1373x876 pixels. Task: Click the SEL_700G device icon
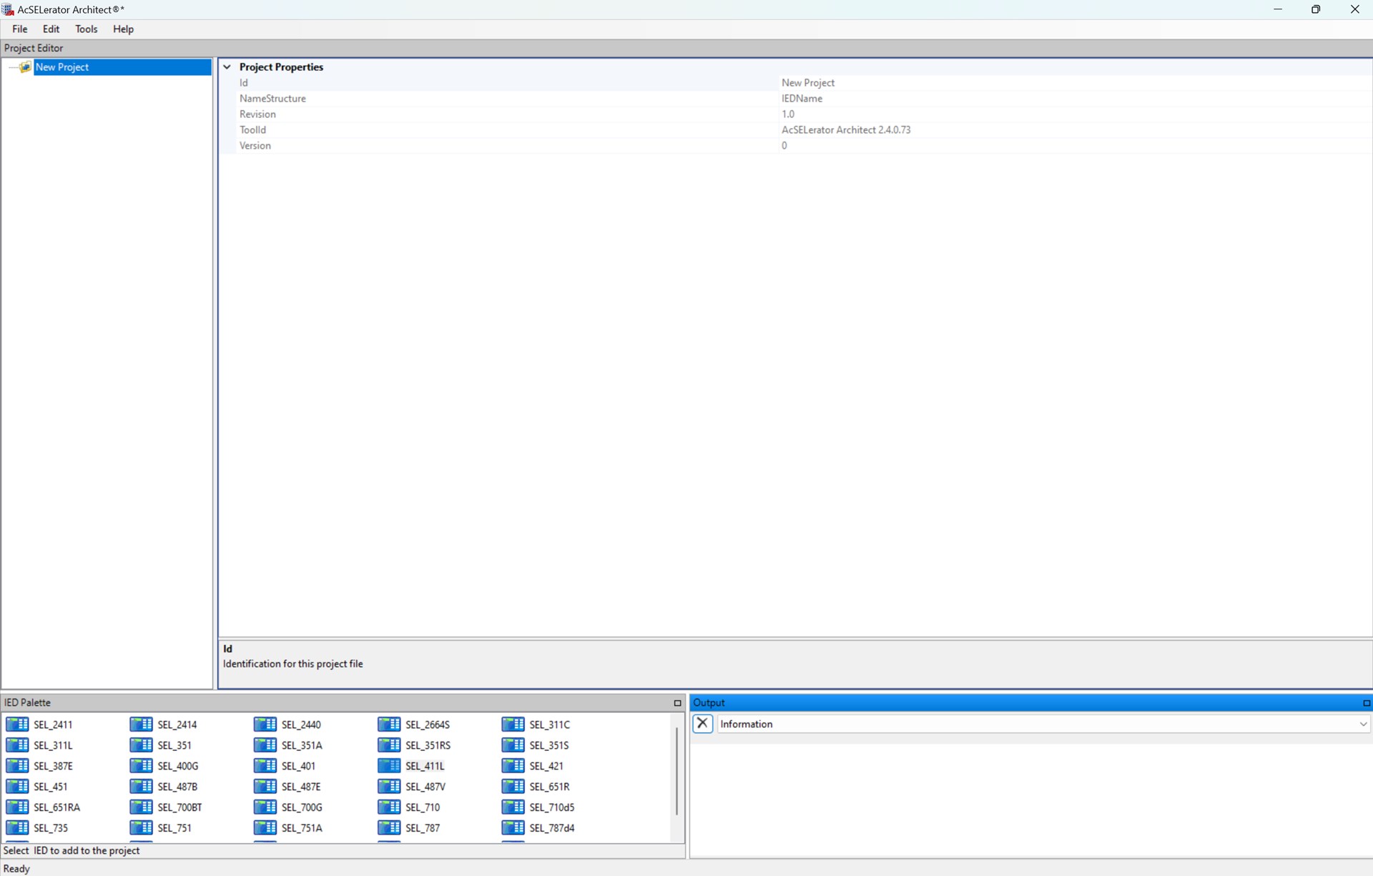click(265, 807)
